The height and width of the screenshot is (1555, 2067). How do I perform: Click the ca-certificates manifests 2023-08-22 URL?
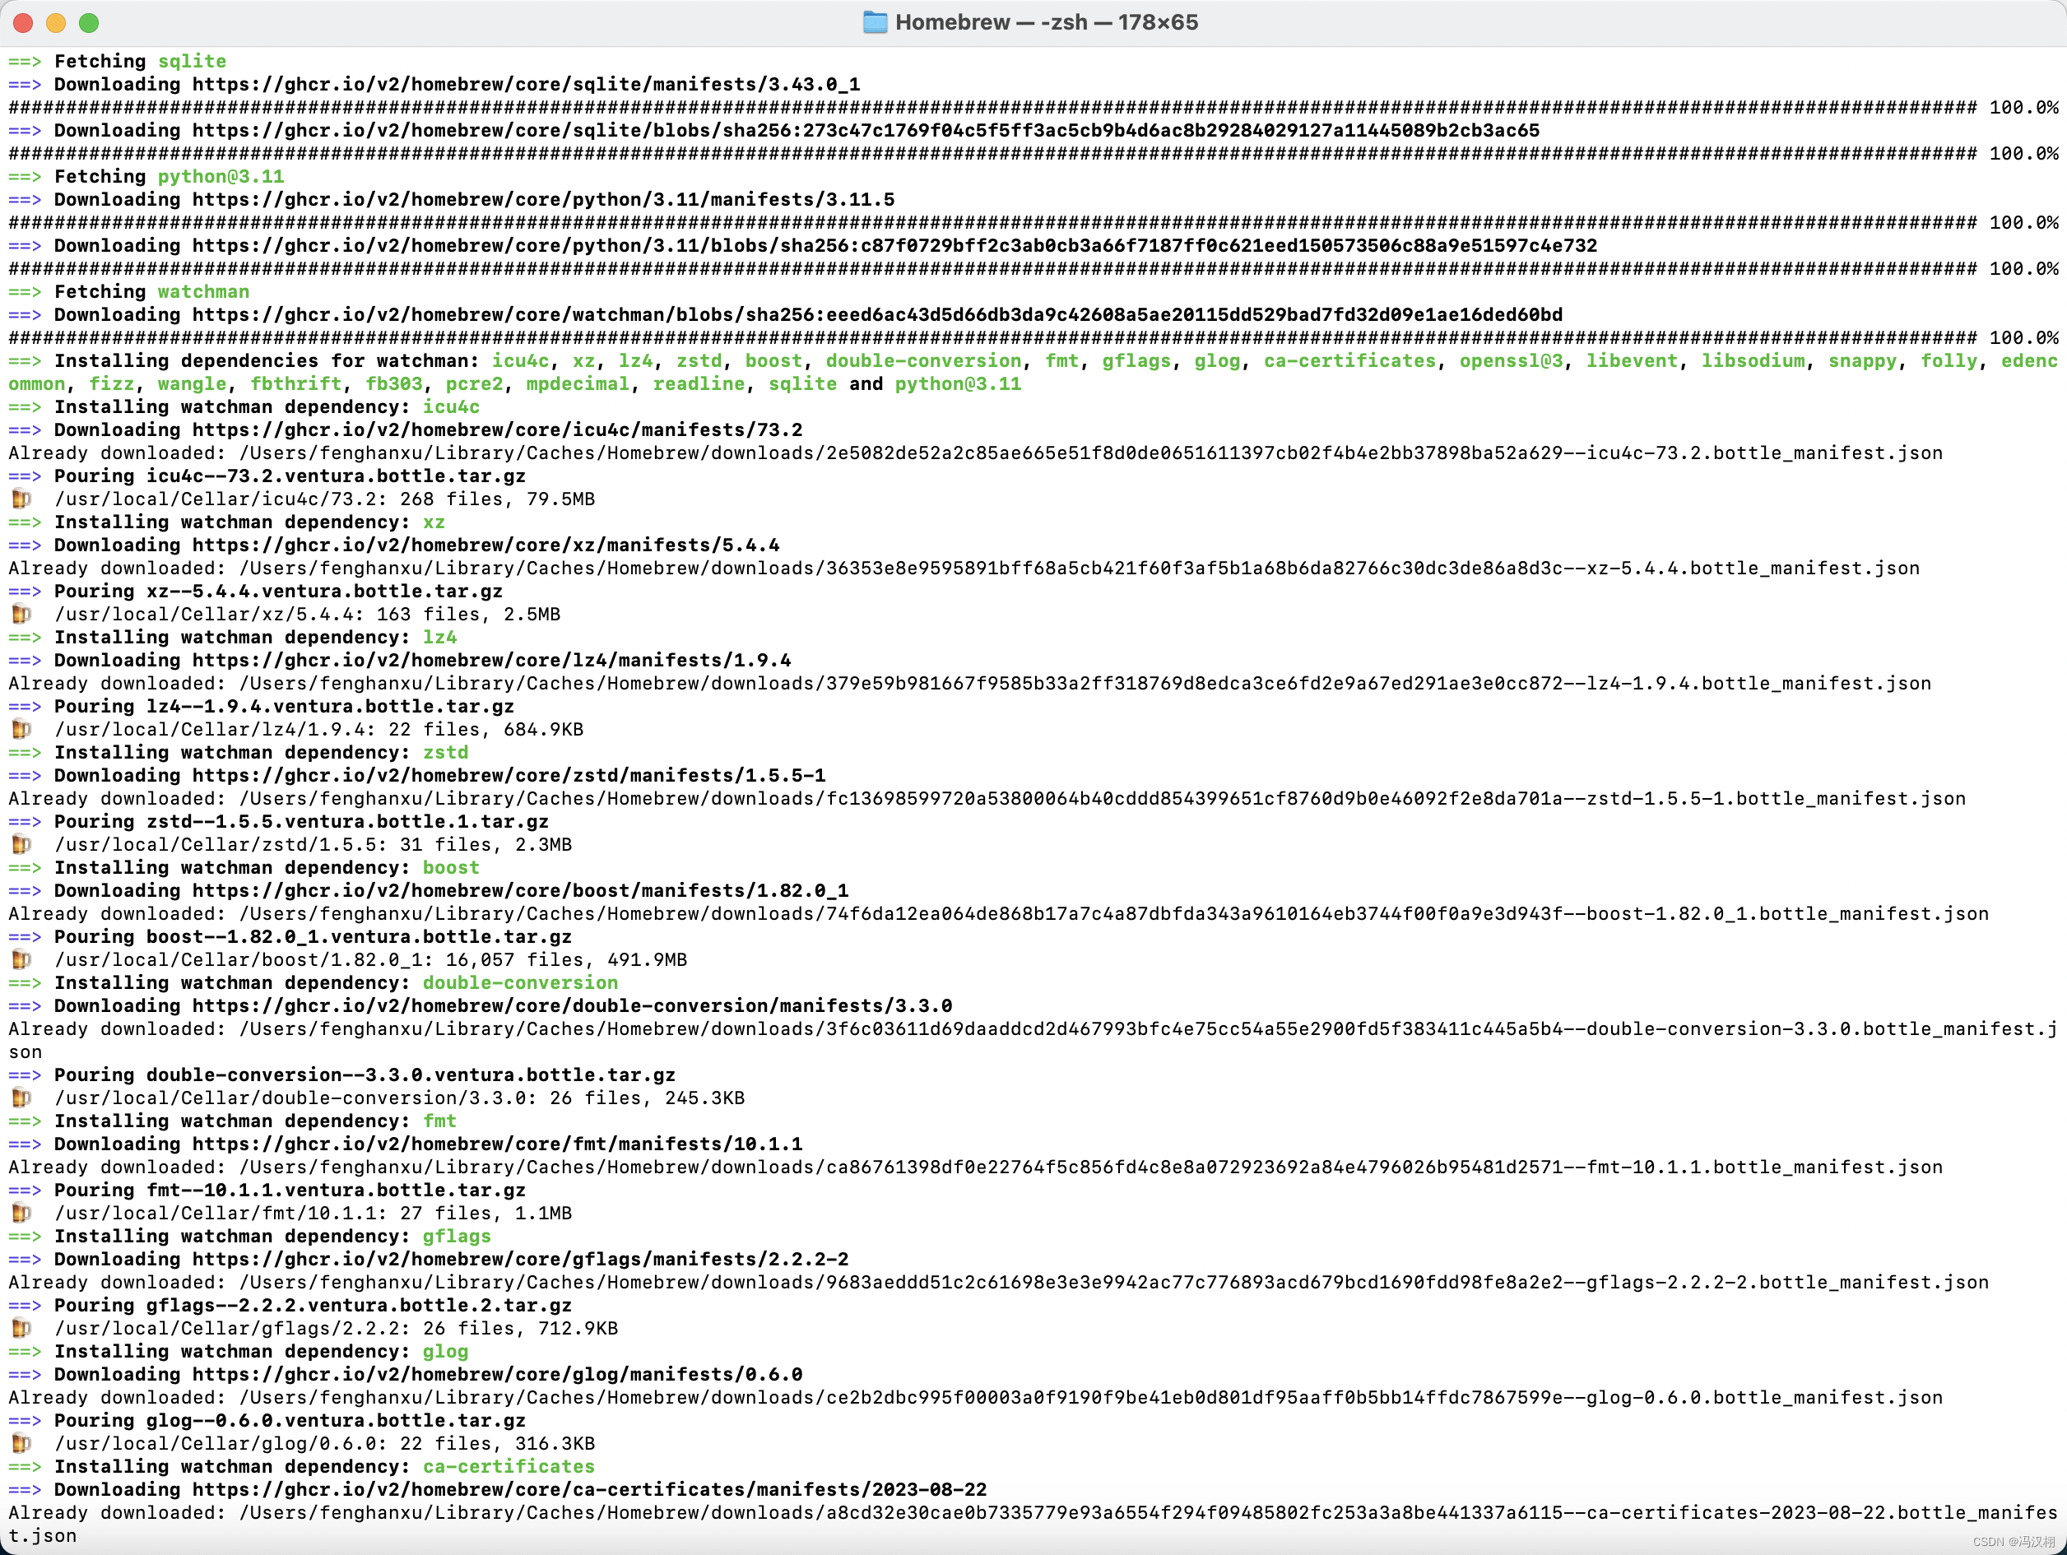590,1489
